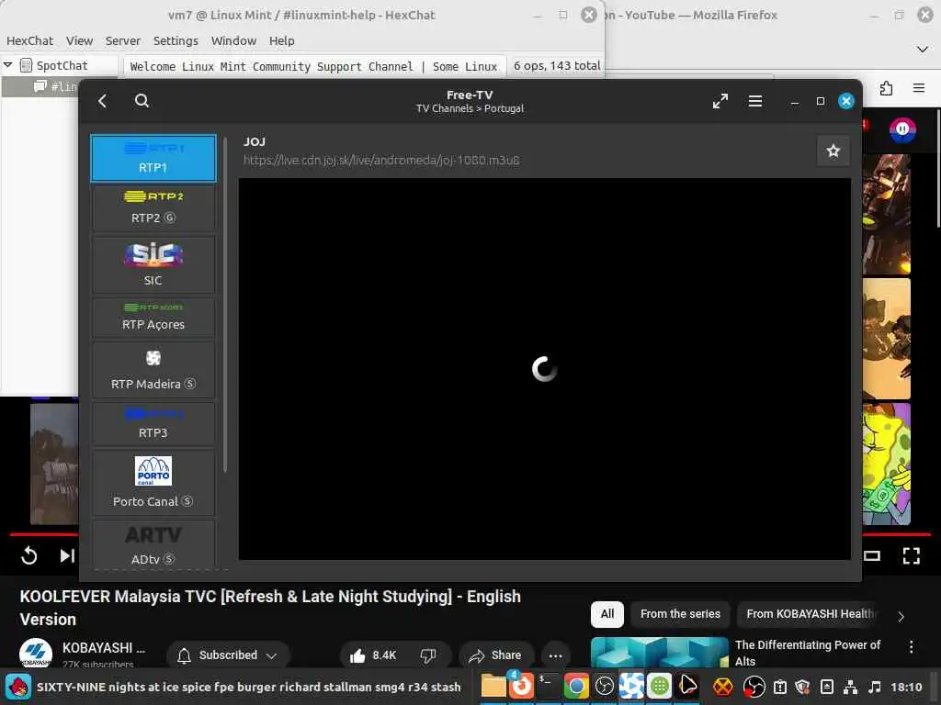
Task: Open the shield security tray icon
Action: click(x=802, y=687)
